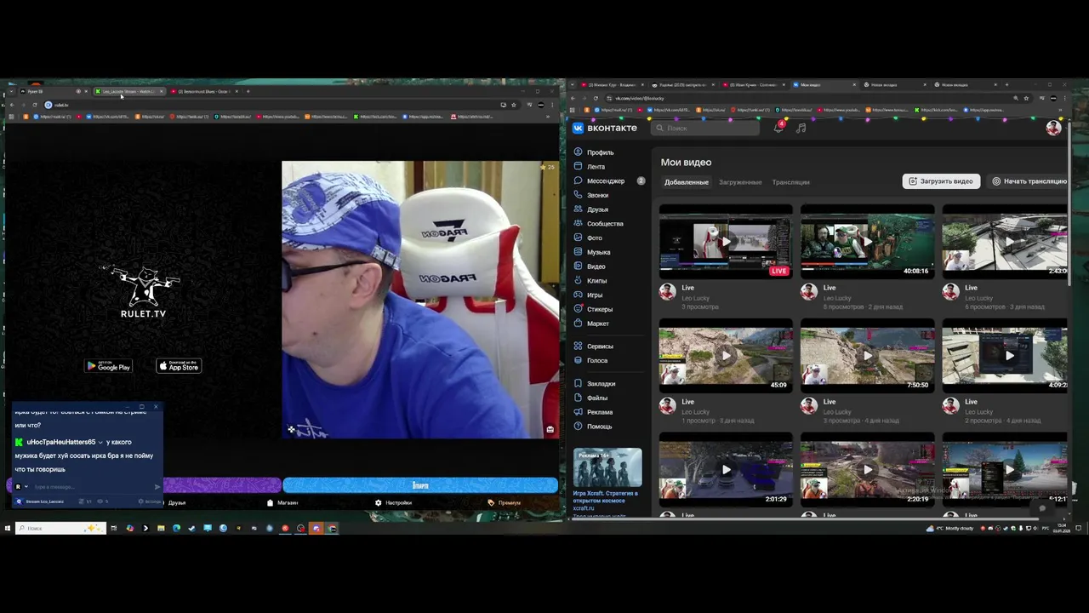The height and width of the screenshot is (613, 1089).
Task: Open Маркет in the VK sidebar
Action: [591, 324]
